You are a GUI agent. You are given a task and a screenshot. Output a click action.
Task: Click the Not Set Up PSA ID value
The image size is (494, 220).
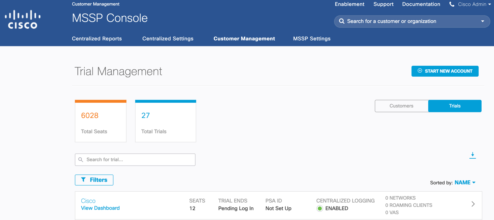tap(278, 208)
